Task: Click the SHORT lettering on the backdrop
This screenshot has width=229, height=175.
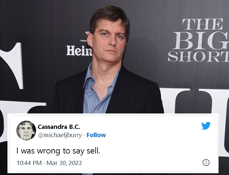Action: [198, 56]
